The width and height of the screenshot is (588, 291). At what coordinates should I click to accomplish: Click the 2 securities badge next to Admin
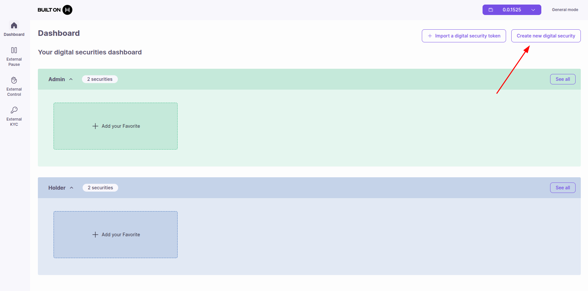tap(100, 79)
